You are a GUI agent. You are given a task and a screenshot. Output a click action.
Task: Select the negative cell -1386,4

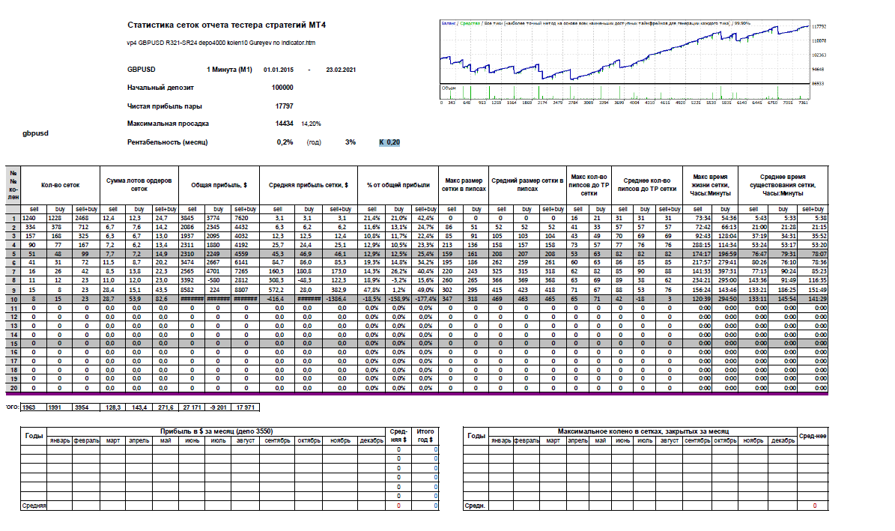[x=340, y=299]
